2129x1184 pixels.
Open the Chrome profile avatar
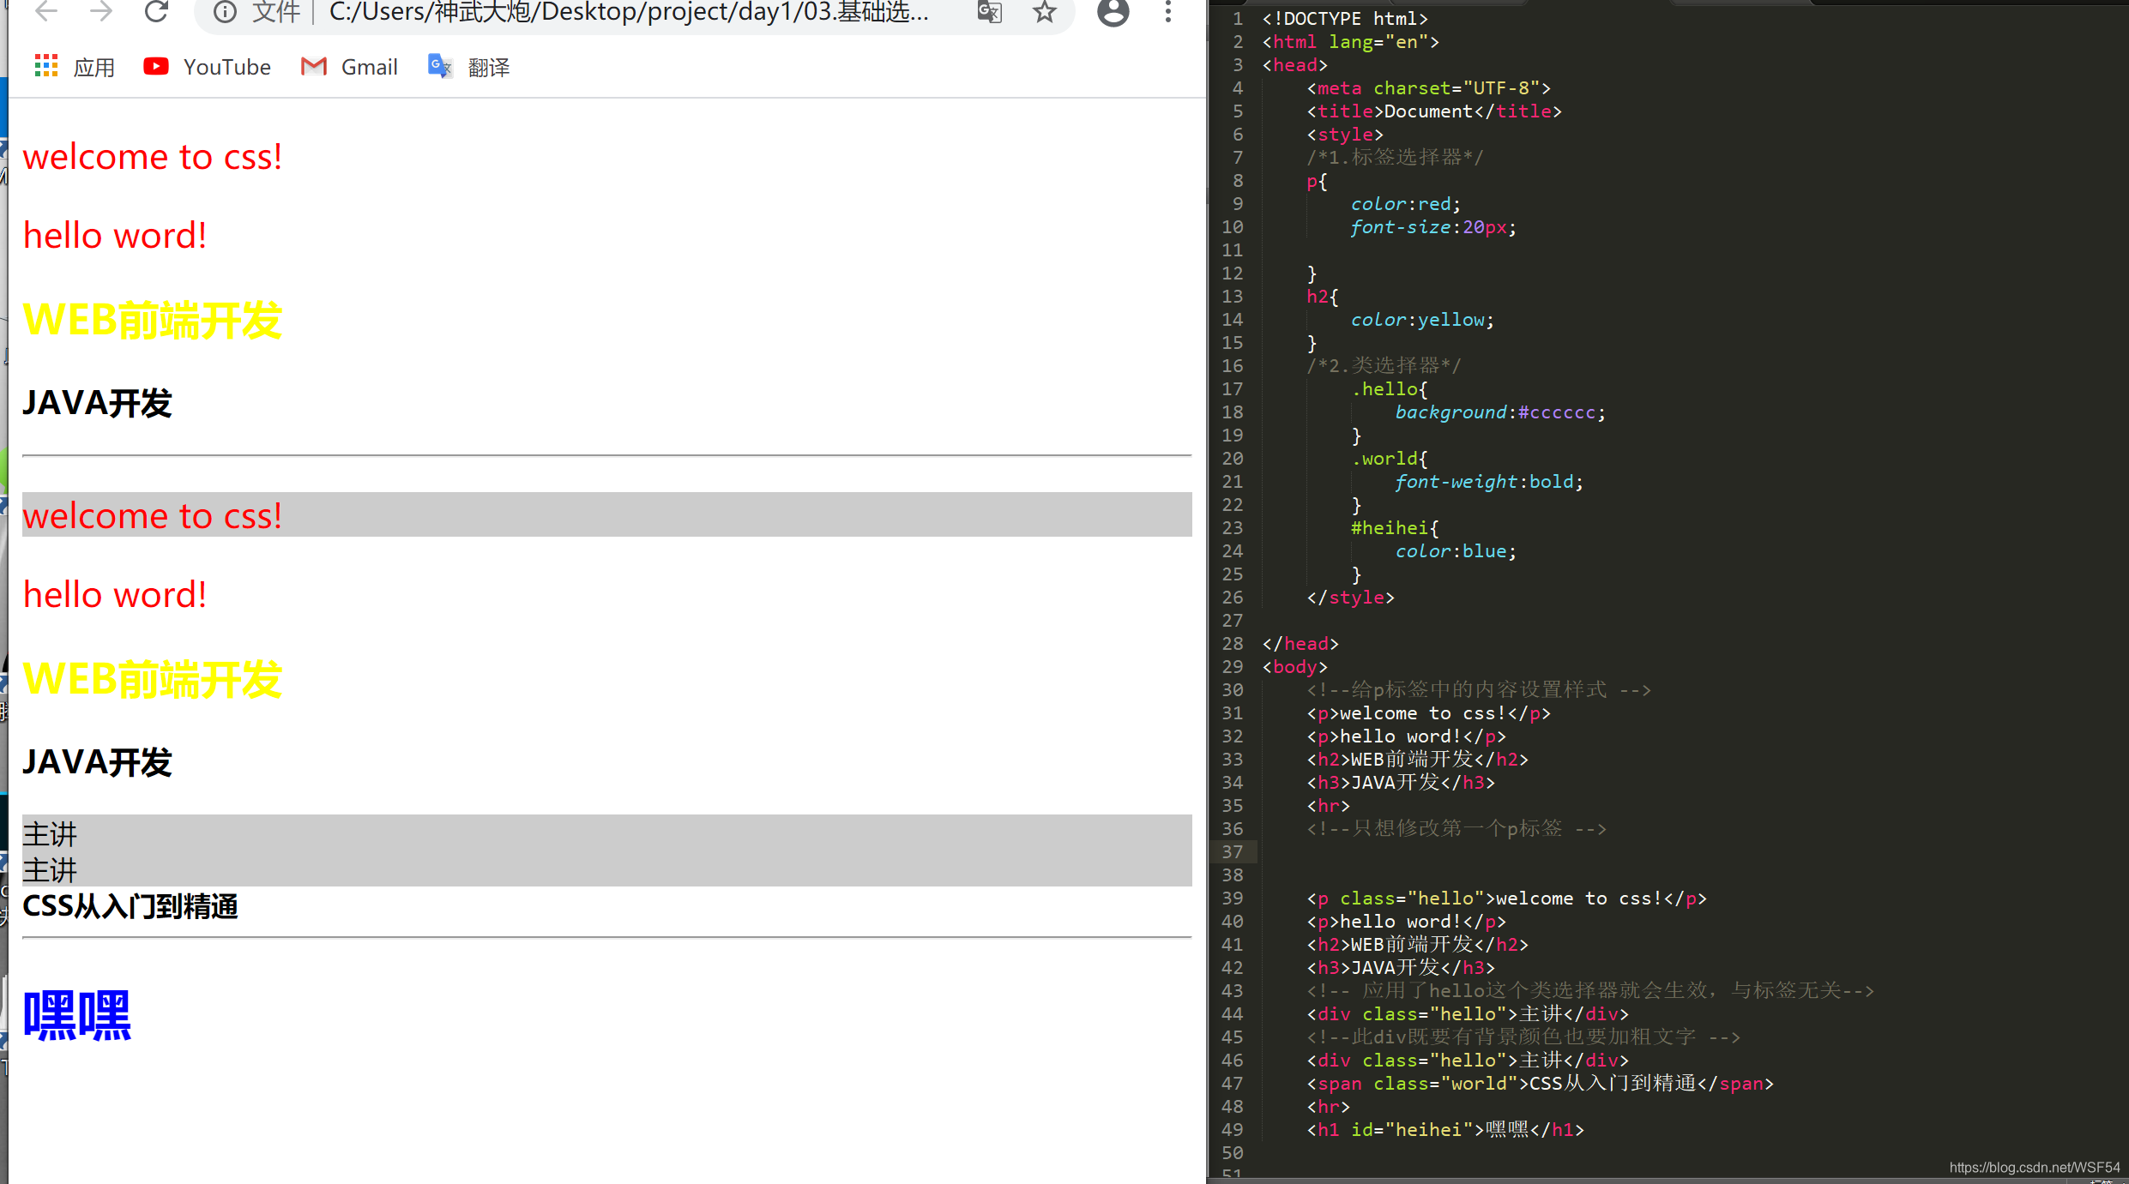click(x=1113, y=12)
